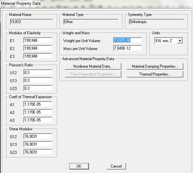Open the Units dropdown arrow
This screenshot has height=173, width=193.
point(180,41)
